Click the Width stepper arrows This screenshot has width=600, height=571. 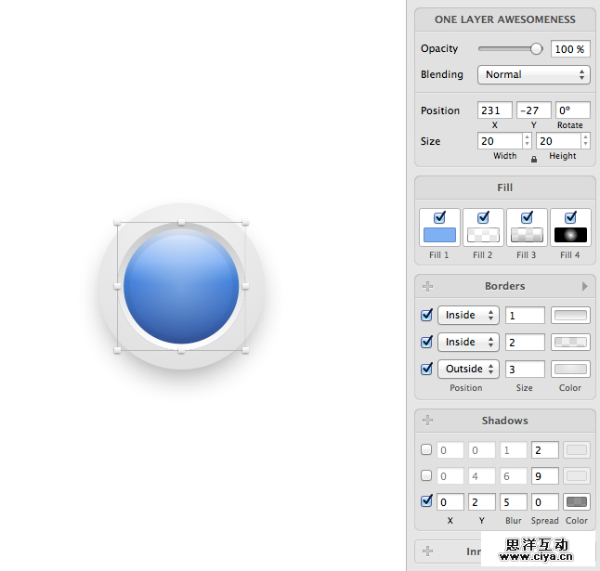[x=527, y=141]
